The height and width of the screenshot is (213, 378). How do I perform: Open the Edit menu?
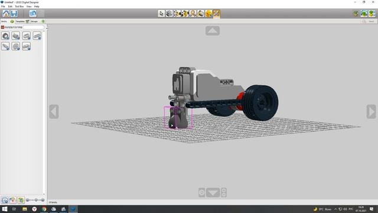[x=10, y=7]
